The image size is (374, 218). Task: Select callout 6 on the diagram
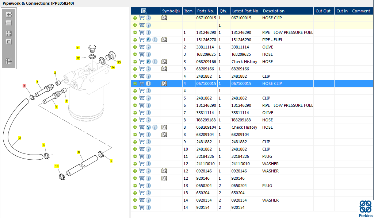(56, 107)
